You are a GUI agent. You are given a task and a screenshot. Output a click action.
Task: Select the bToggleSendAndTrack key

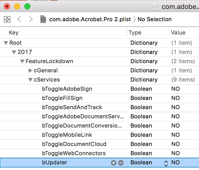pos(72,107)
